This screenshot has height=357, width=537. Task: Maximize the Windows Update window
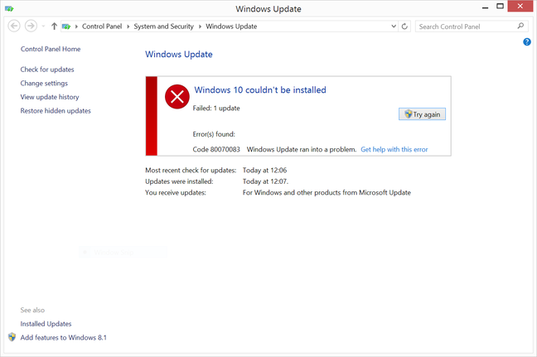(x=500, y=6)
